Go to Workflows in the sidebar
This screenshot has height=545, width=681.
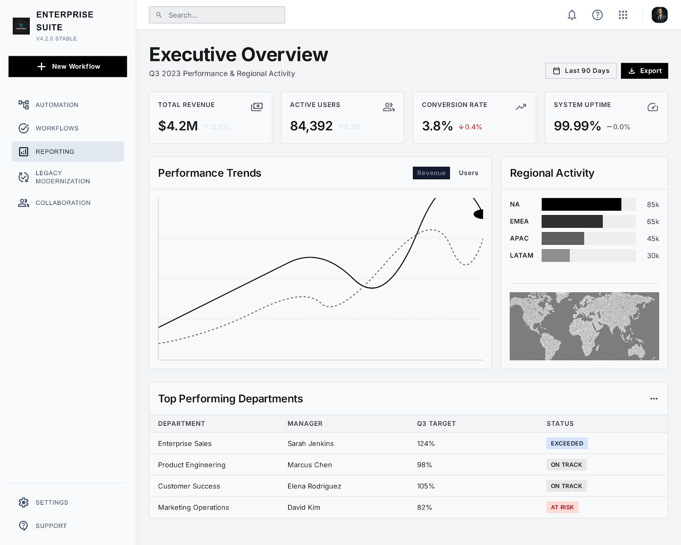(68, 128)
